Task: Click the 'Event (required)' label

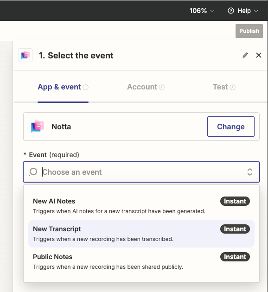Action: 51,155
